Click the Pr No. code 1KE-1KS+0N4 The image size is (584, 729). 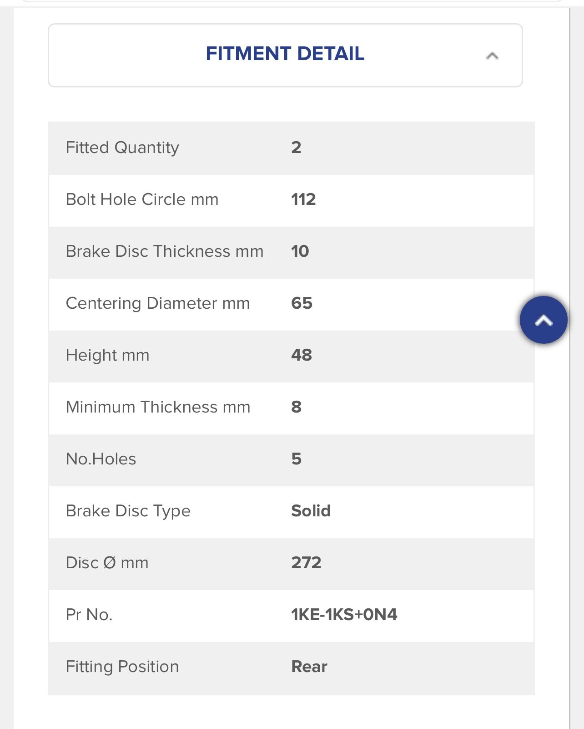coord(344,615)
